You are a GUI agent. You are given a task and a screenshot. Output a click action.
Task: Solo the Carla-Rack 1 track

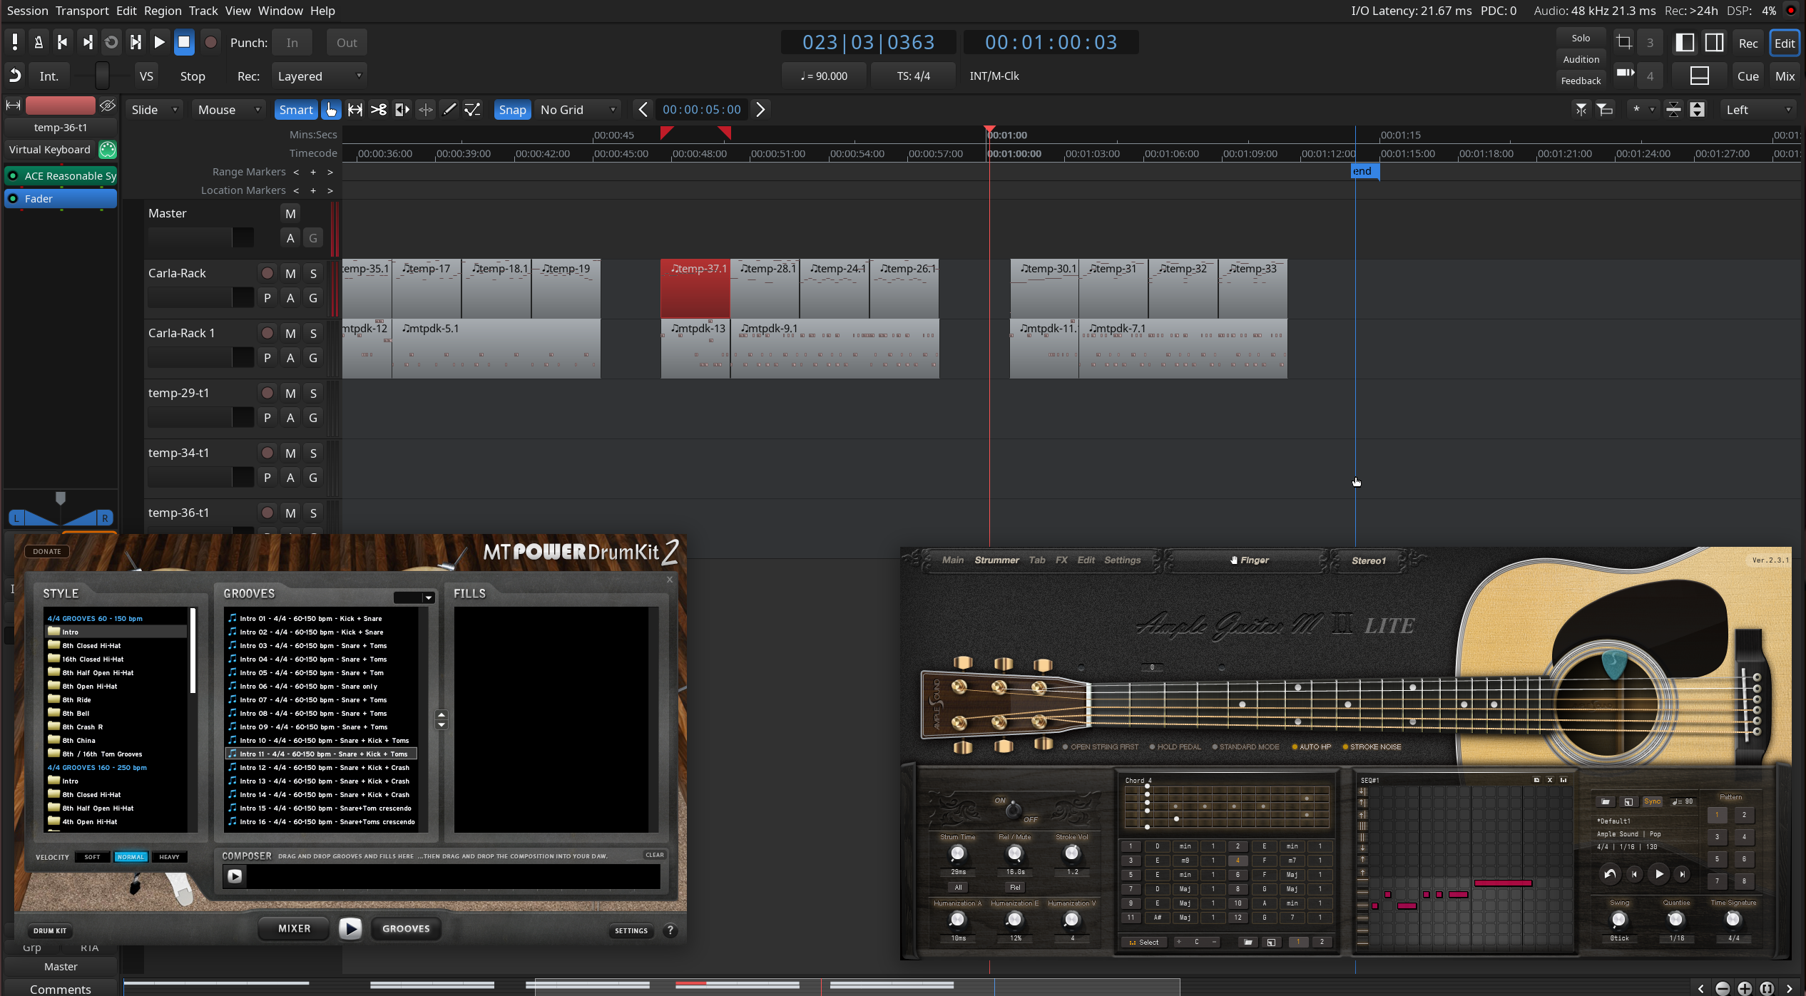click(x=313, y=334)
